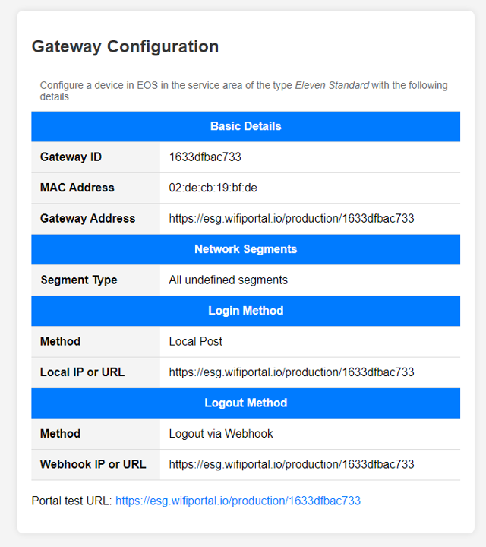
Task: Click the Login Method section header
Action: (x=245, y=311)
